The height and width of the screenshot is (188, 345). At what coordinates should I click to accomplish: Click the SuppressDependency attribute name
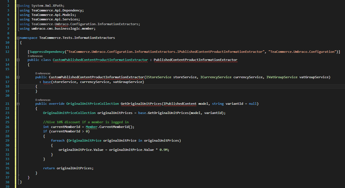coord(47,52)
